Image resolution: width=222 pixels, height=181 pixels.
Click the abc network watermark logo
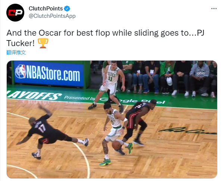tap(201, 73)
